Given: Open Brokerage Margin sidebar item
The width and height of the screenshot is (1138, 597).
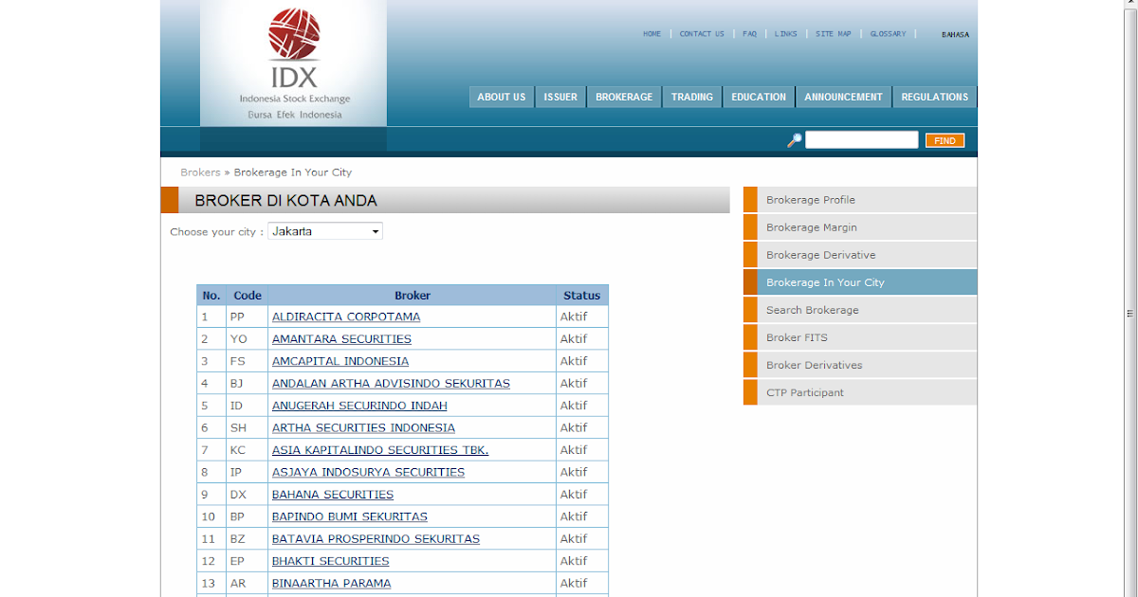Looking at the screenshot, I should pos(860,227).
